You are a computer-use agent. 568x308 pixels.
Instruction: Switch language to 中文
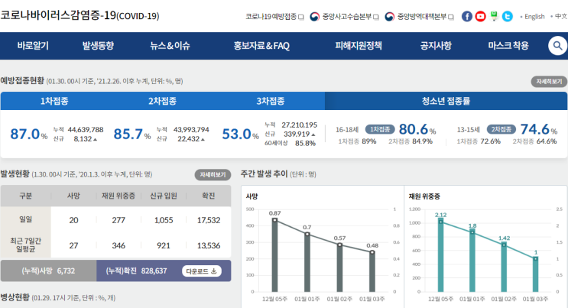(561, 17)
